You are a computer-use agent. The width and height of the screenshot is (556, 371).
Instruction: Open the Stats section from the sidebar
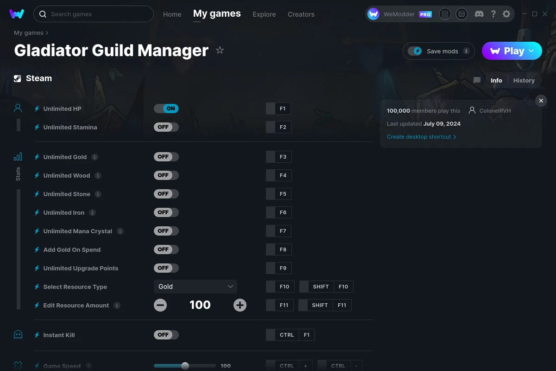pyautogui.click(x=18, y=157)
